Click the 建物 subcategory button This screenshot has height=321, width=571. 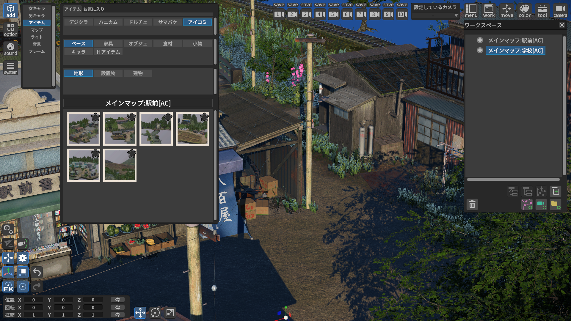click(138, 73)
